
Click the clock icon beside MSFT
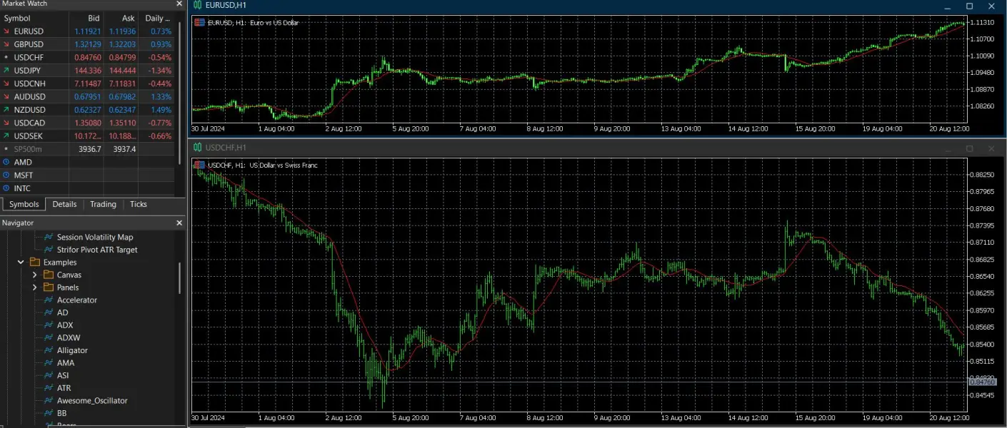6,175
